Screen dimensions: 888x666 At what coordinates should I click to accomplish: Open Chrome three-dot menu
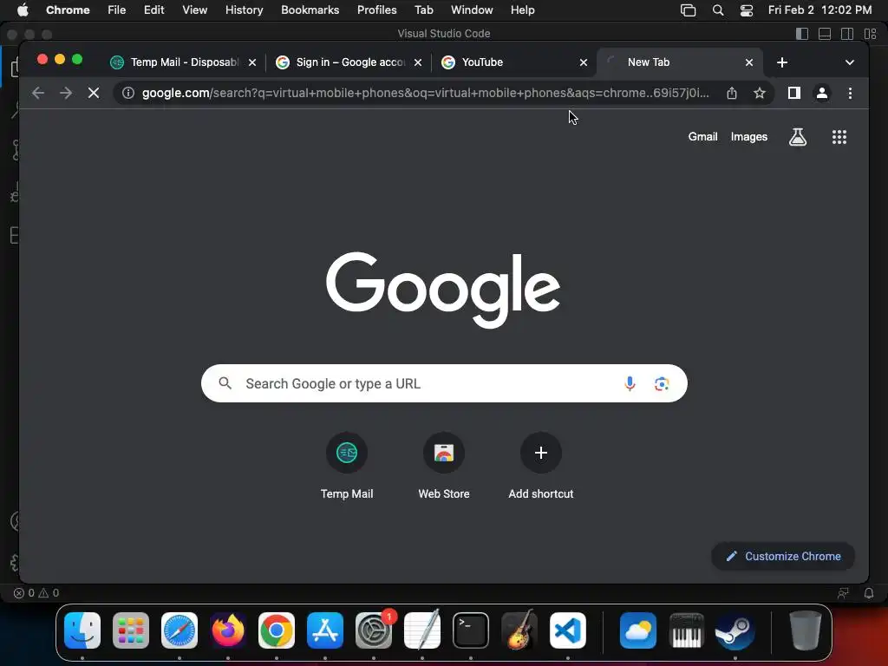pyautogui.click(x=850, y=93)
